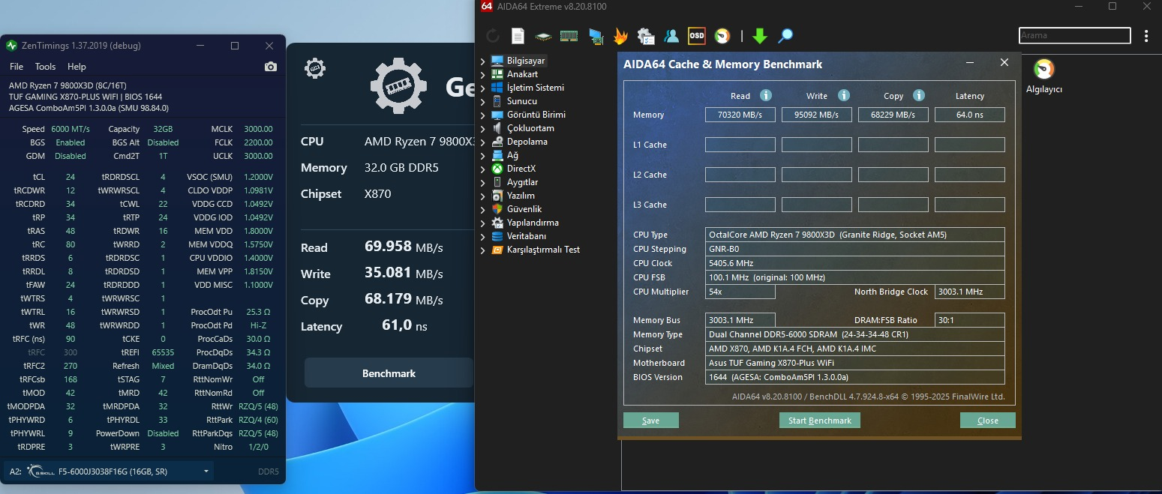Click the Read info icon in benchmark
The height and width of the screenshot is (494, 1162).
766,95
